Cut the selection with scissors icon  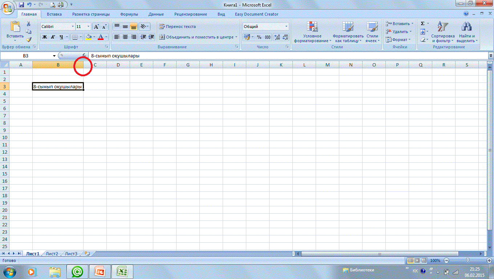[29, 24]
